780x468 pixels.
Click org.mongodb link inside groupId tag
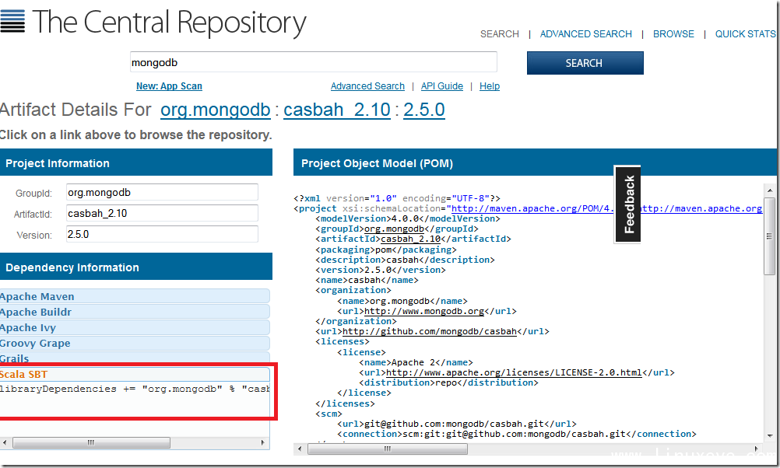(394, 229)
